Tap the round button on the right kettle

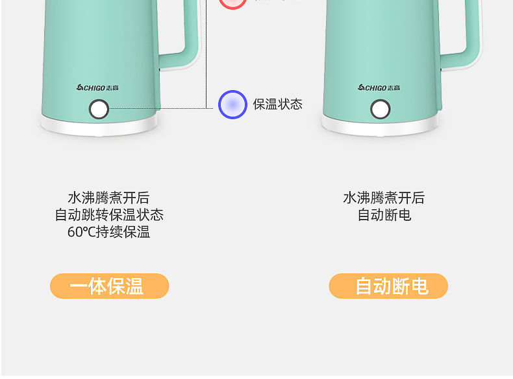tap(380, 109)
